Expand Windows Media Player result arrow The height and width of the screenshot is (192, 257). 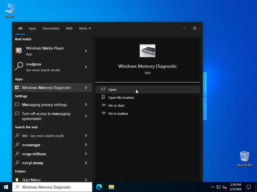click(86, 51)
